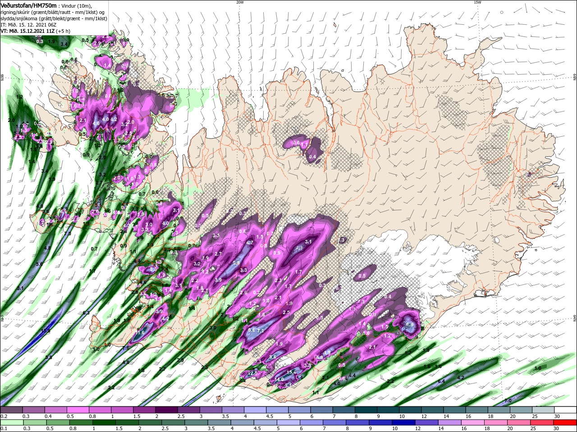The height and width of the screenshot is (432, 577).
Task: Click the 15.8 precipitation value offshore
Action: coord(46,331)
